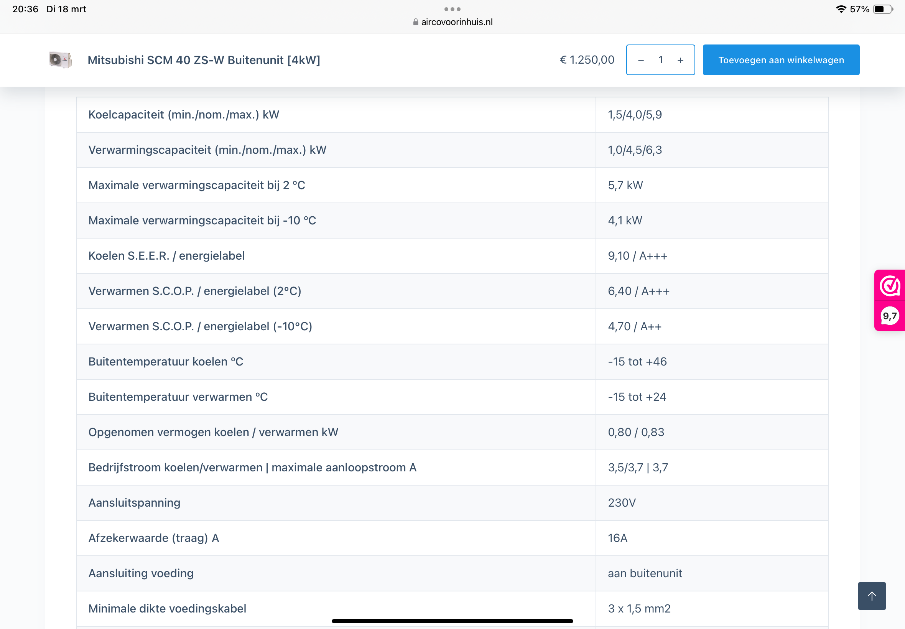
Task: Click the scroll-to-top arrow button
Action: point(871,596)
